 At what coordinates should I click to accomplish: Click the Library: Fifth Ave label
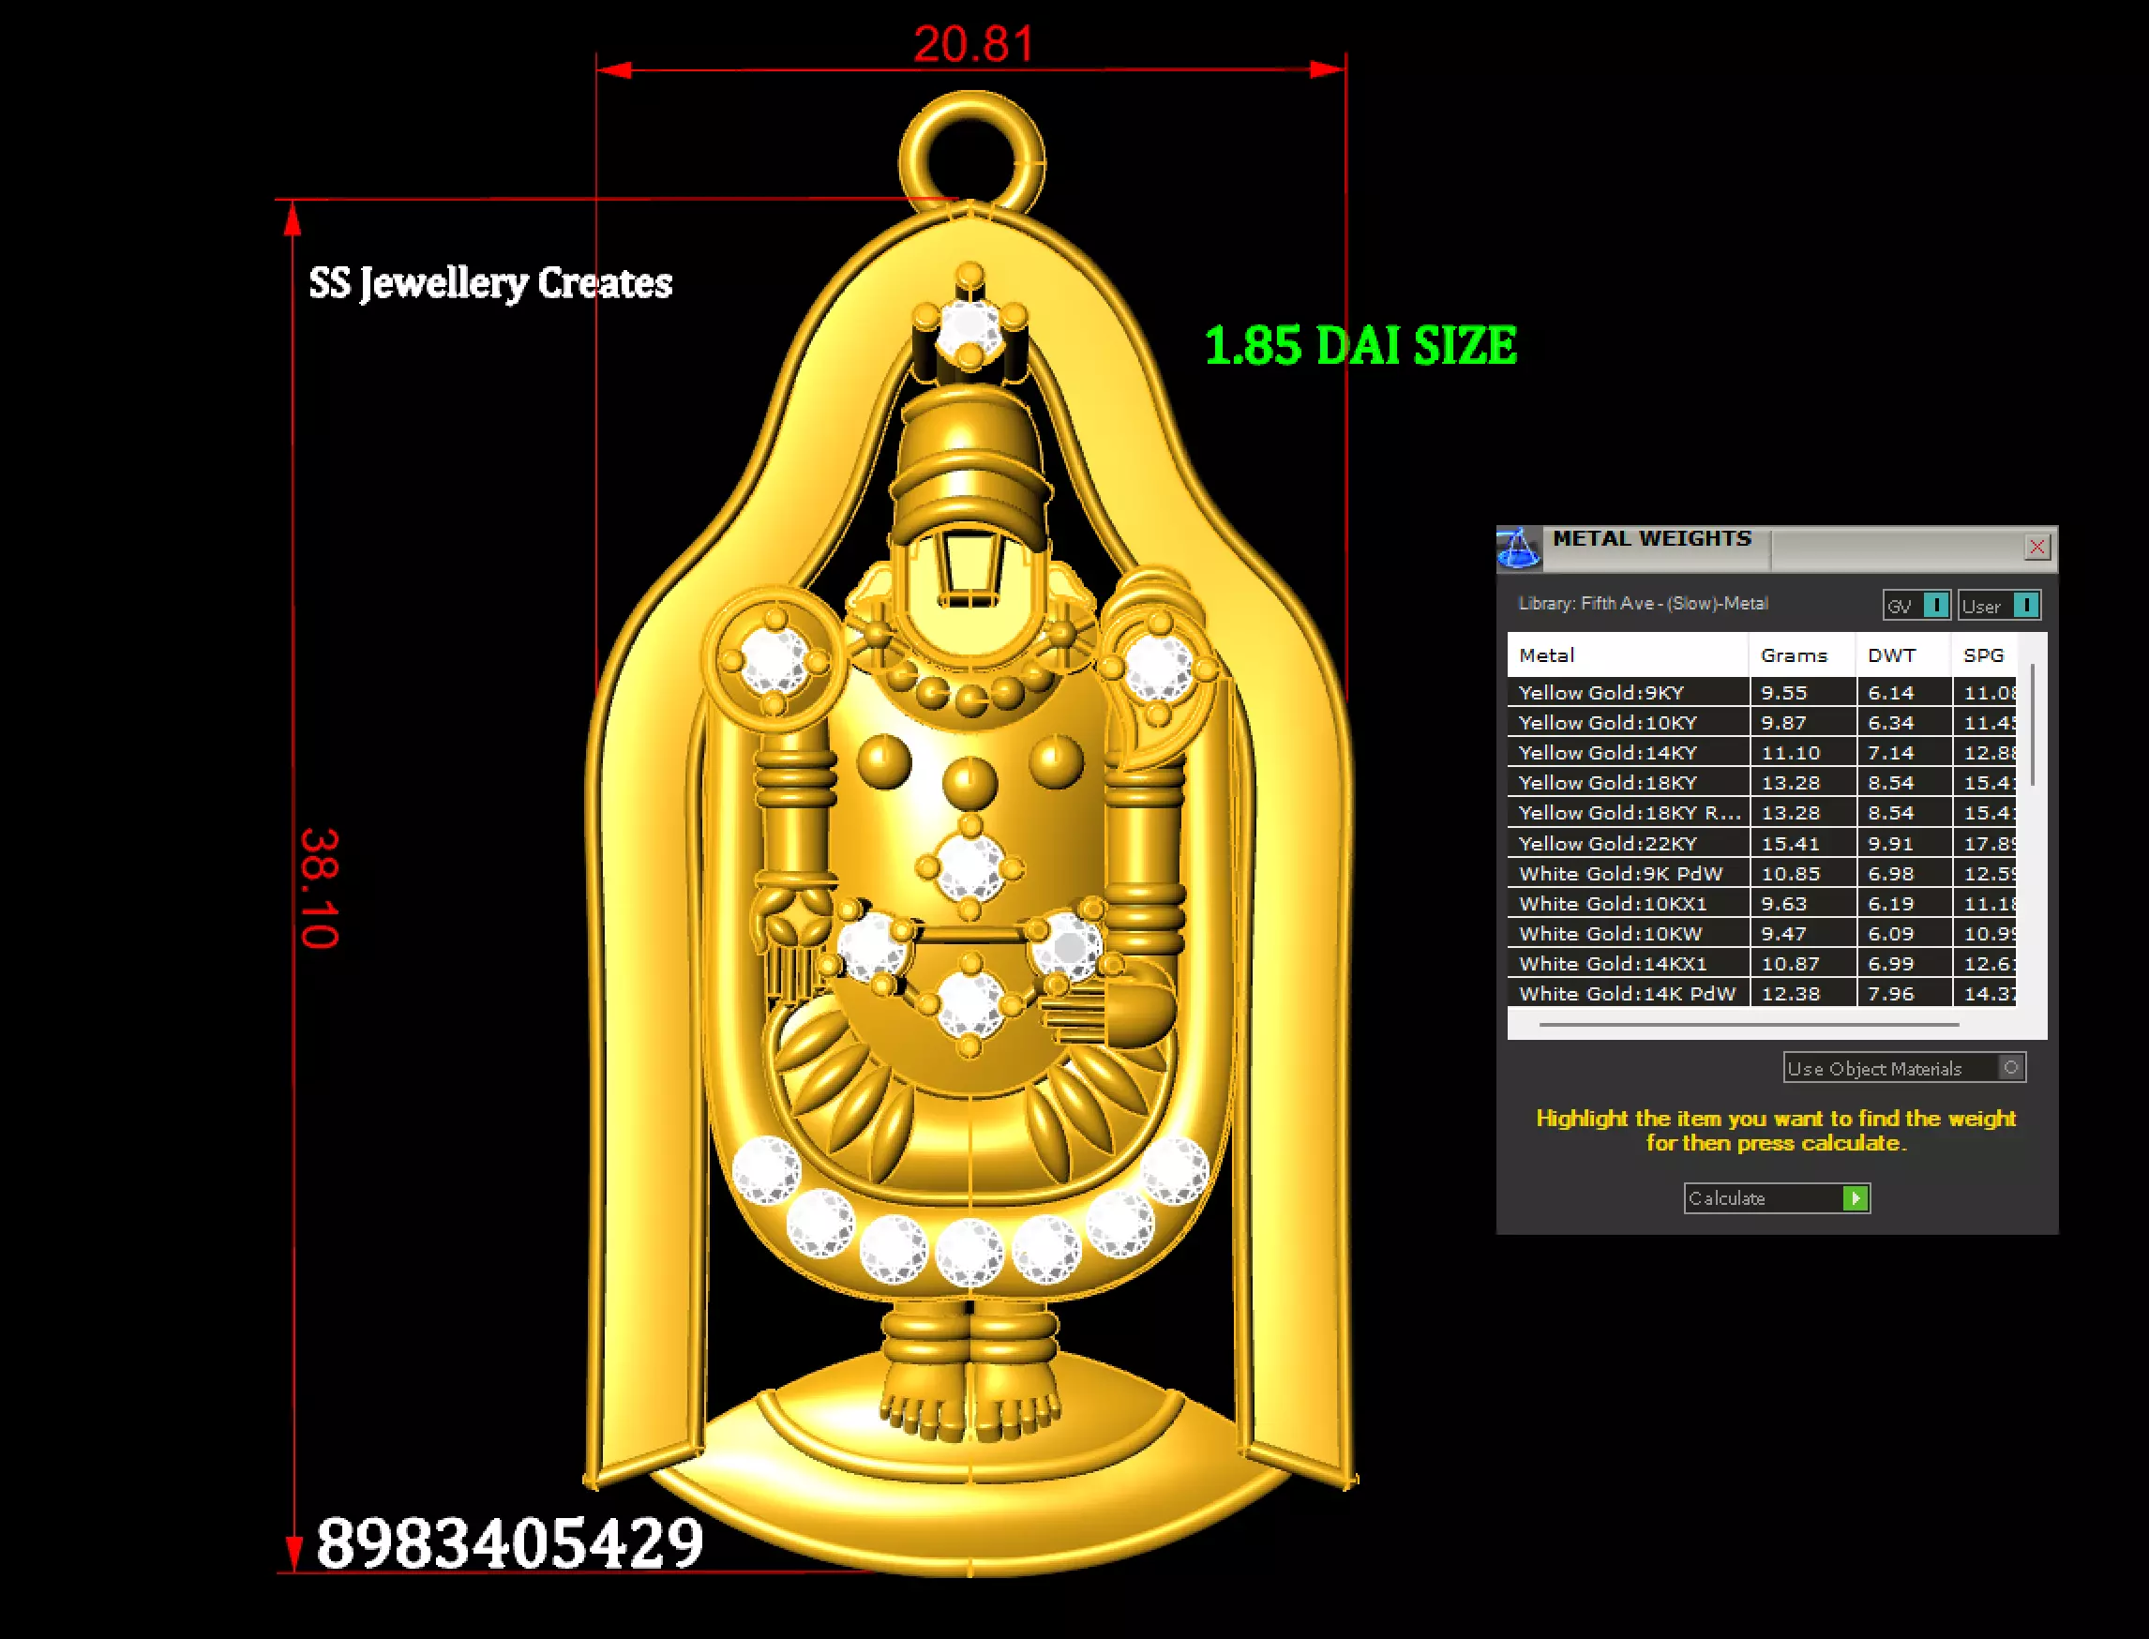tap(1643, 604)
